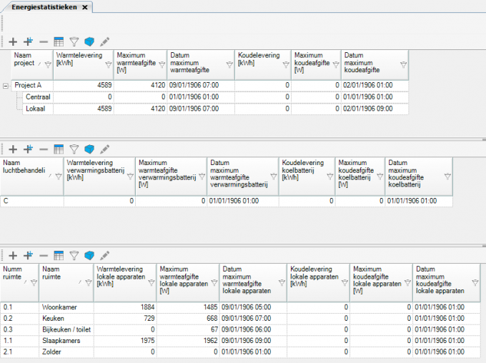Close the Energiestatistieken tab
This screenshot has height=363, width=486.
[x=84, y=7]
